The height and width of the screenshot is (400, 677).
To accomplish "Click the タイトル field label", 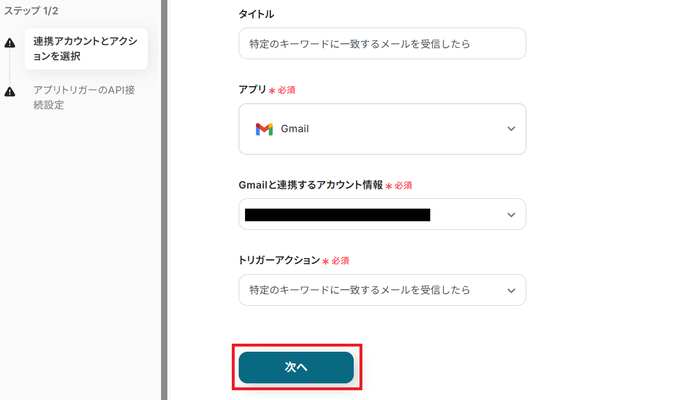I will [256, 14].
